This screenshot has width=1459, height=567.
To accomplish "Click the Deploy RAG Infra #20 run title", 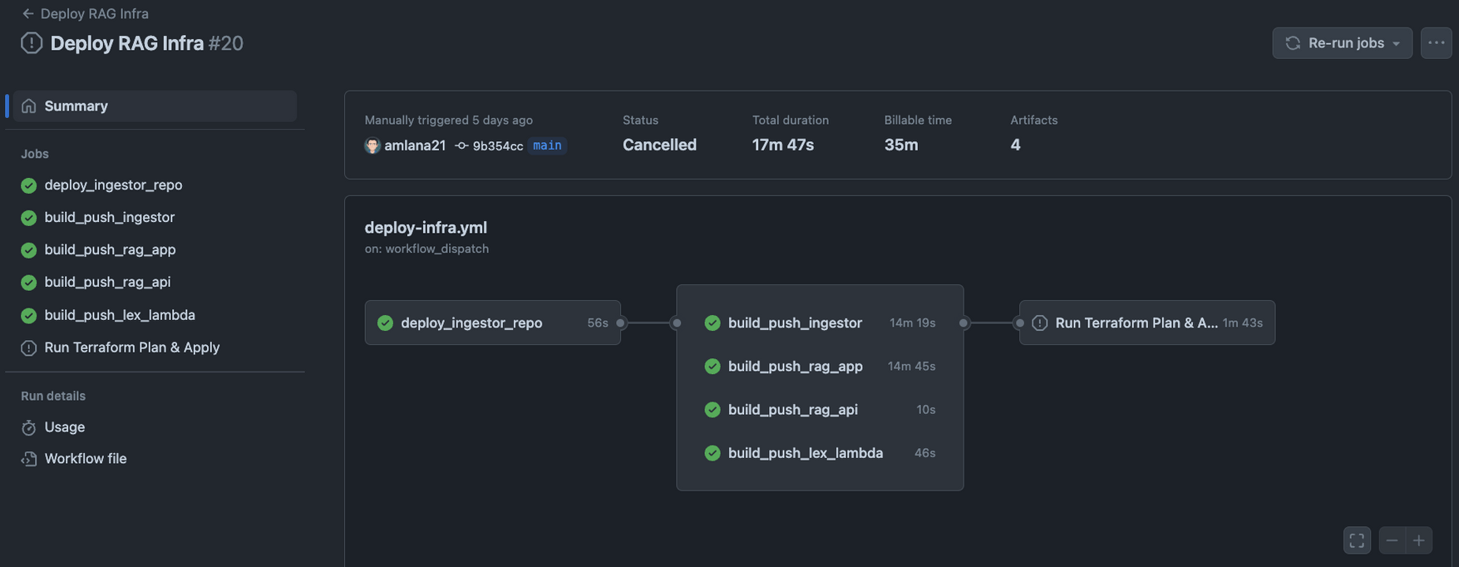I will pyautogui.click(x=146, y=42).
